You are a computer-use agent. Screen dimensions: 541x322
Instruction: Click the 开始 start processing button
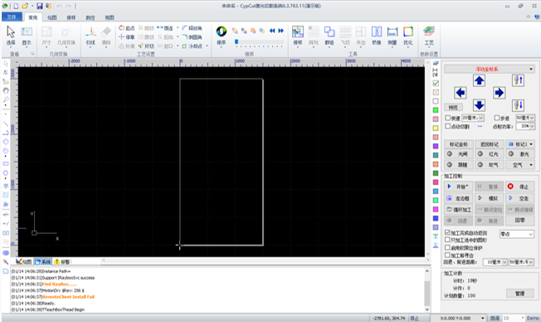click(458, 187)
